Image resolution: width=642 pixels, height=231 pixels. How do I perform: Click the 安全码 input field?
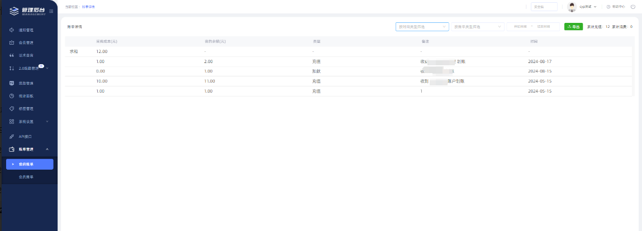point(544,7)
